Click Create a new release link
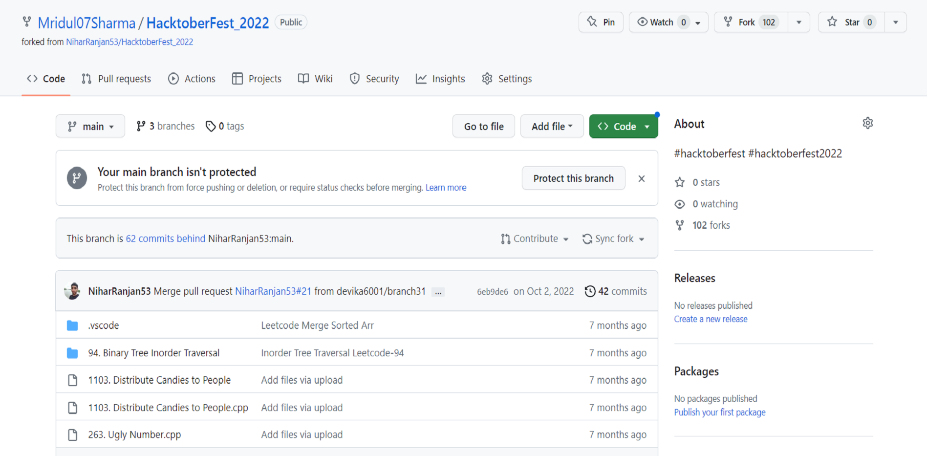This screenshot has height=456, width=927. pyautogui.click(x=711, y=319)
